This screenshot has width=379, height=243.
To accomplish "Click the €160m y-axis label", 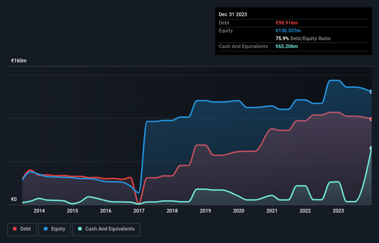I will [x=19, y=61].
